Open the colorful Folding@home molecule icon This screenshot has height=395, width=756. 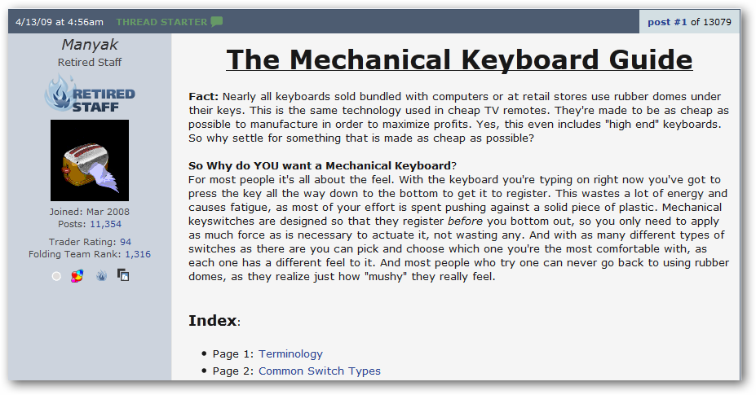(77, 275)
